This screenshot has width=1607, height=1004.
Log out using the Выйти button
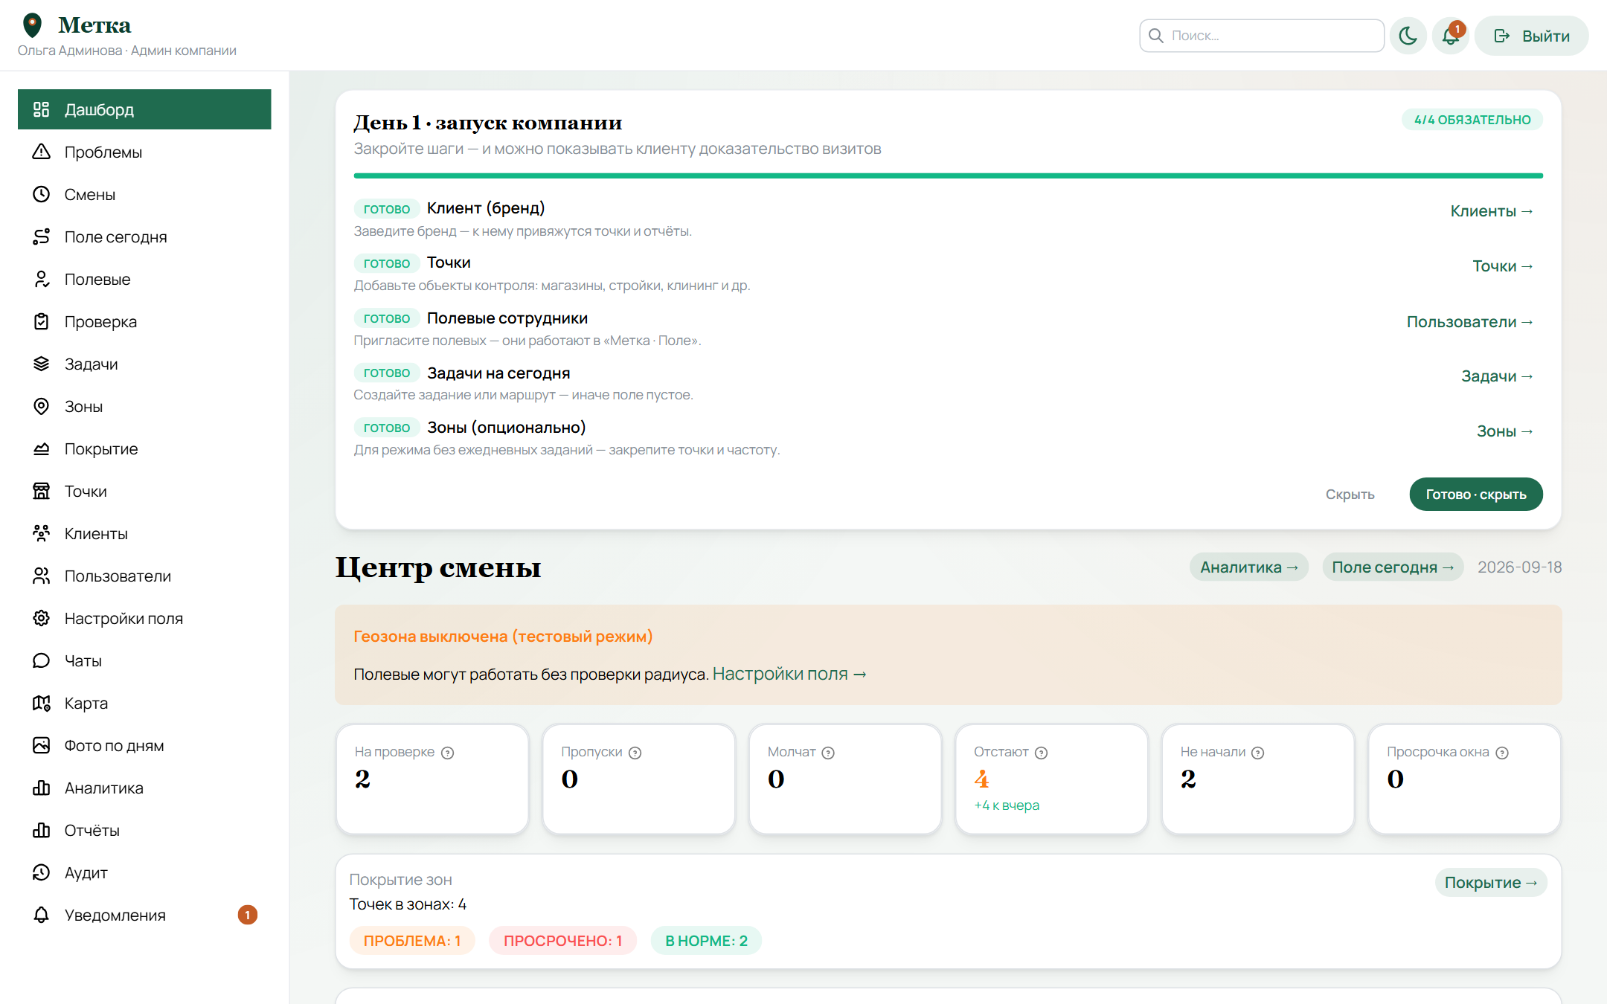(x=1532, y=36)
